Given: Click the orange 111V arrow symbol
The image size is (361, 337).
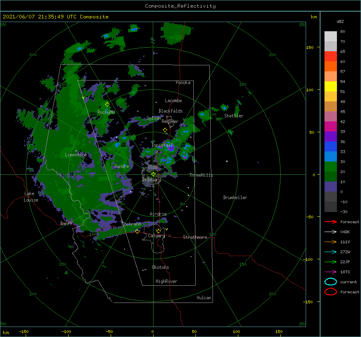Looking at the screenshot, I should [331, 242].
